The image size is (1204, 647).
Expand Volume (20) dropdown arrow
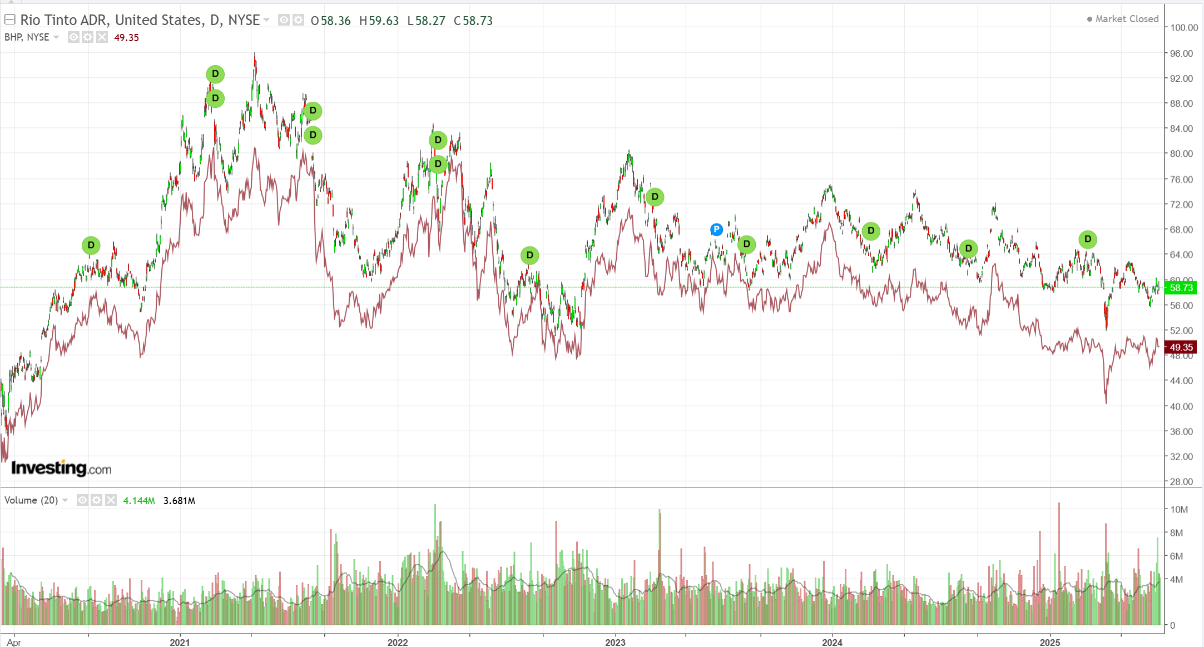pos(65,500)
